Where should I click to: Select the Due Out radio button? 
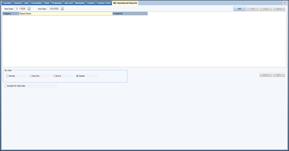pos(31,76)
